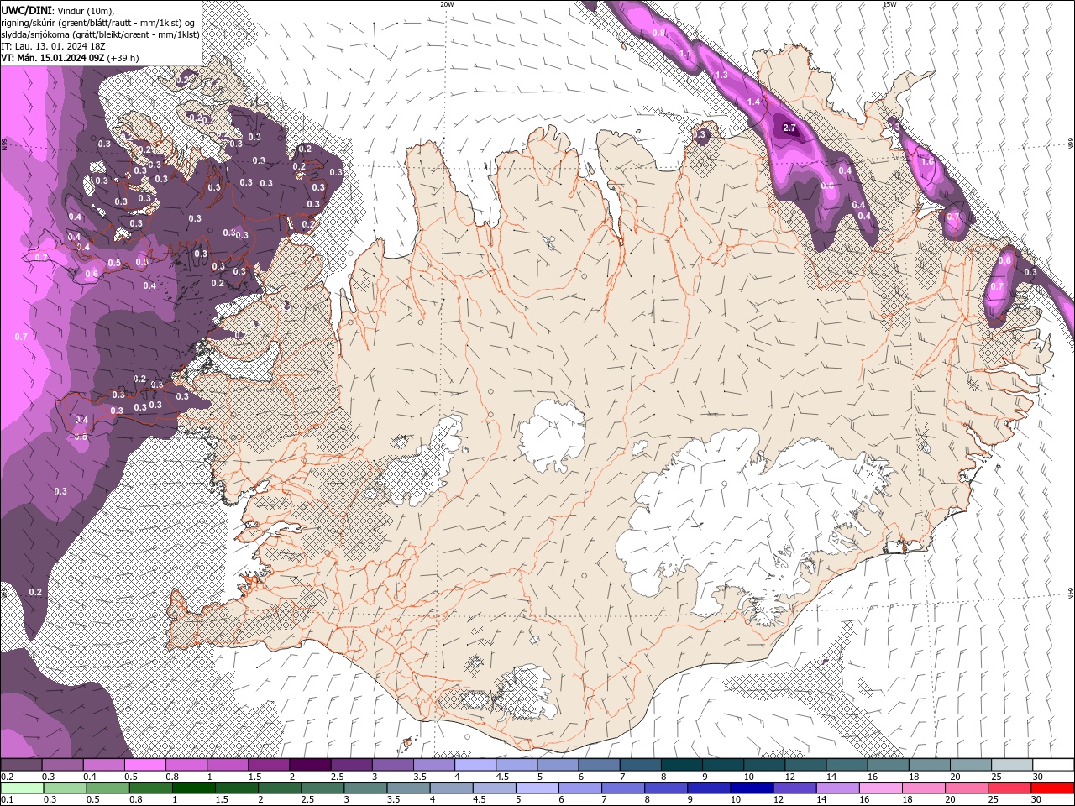Pick darkest purple upper swatch between 2 and 2.5
Screen dimensions: 1075x806
pyautogui.click(x=310, y=765)
